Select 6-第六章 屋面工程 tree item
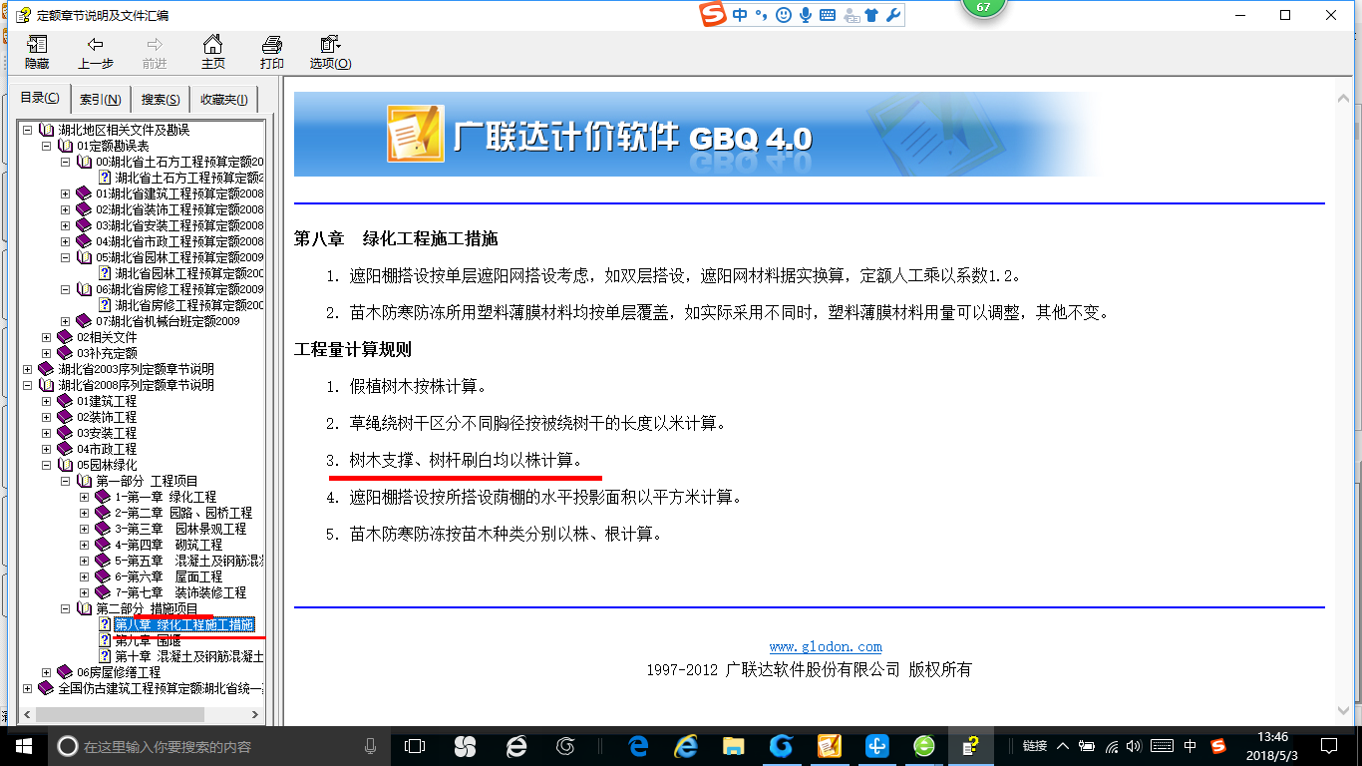Screen dimensions: 1362x766 tap(168, 576)
